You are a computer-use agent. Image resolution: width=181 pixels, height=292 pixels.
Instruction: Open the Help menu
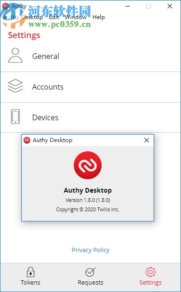98,17
